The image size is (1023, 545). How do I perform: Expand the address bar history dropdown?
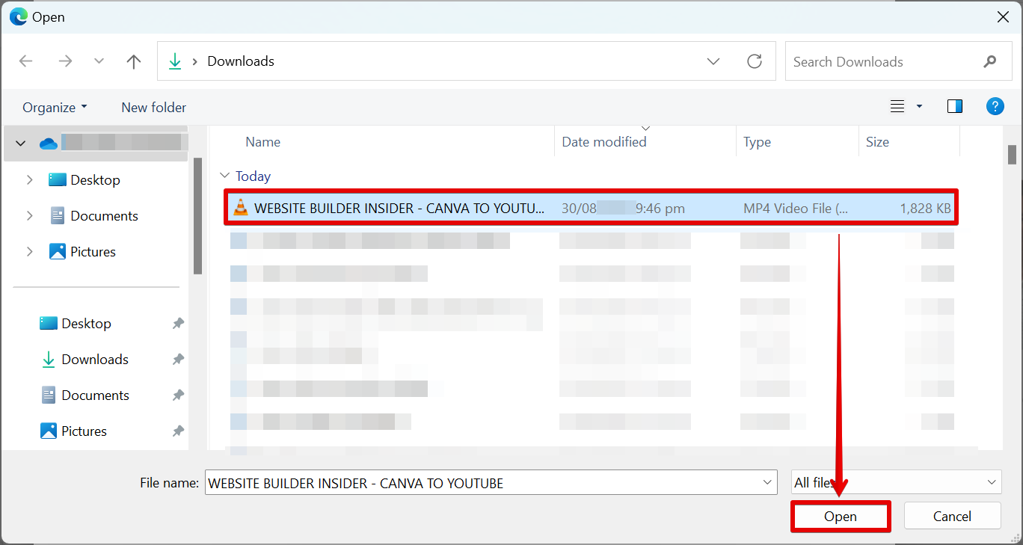[713, 61]
